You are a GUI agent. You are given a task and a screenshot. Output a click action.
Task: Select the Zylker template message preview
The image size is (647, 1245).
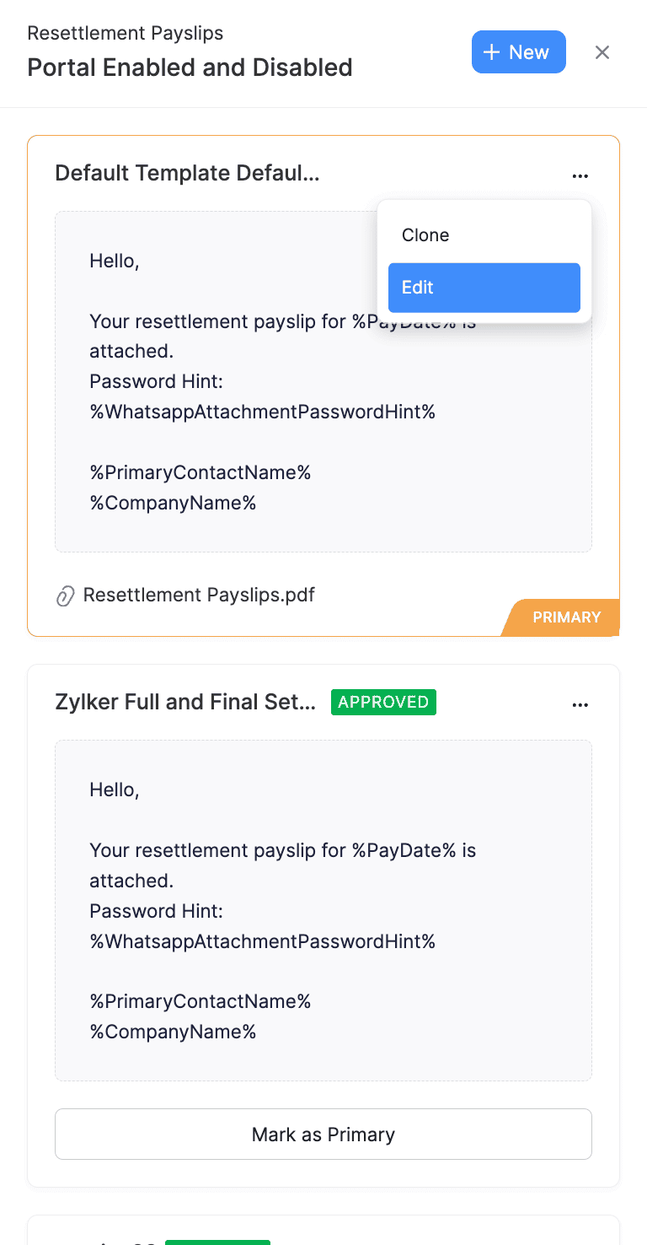pos(323,909)
